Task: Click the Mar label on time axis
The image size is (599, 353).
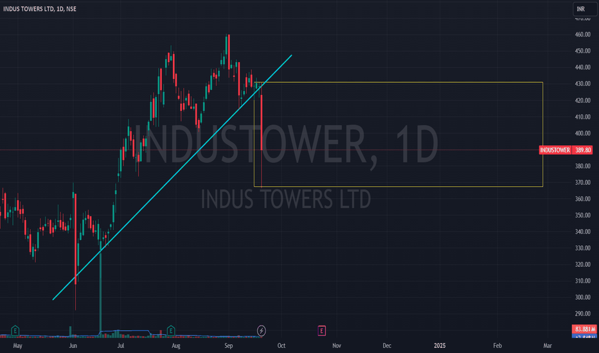Action: point(548,346)
